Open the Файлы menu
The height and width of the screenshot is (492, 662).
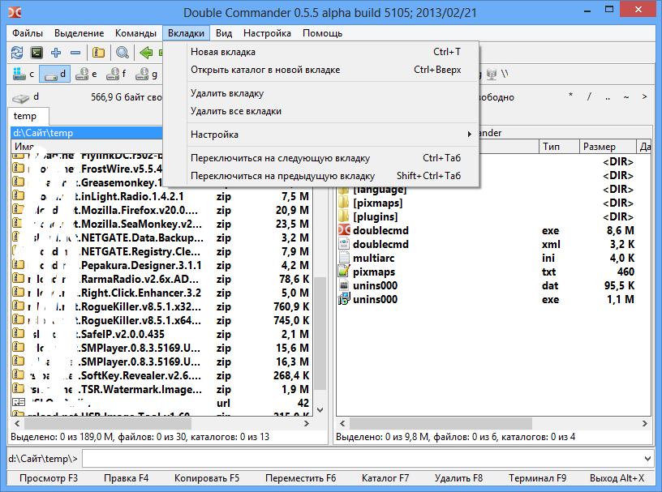click(28, 33)
